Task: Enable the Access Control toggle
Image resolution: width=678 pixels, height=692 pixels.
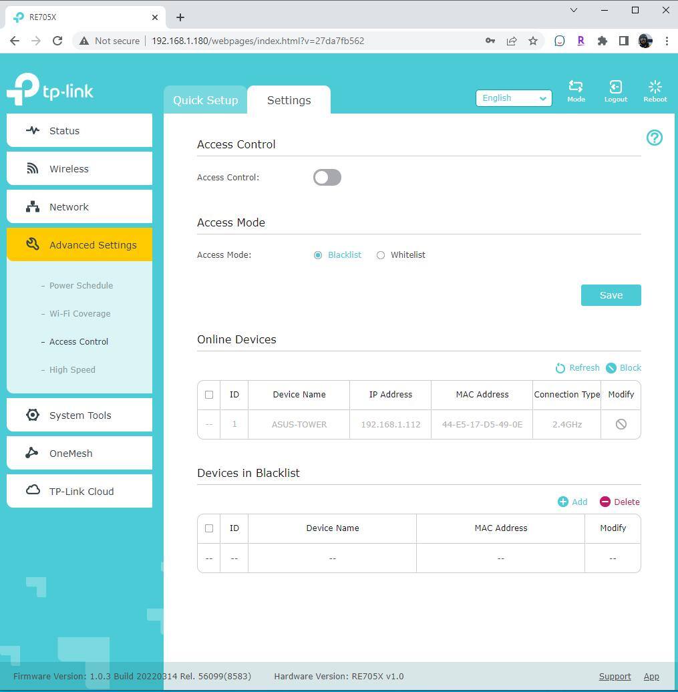Action: point(327,177)
